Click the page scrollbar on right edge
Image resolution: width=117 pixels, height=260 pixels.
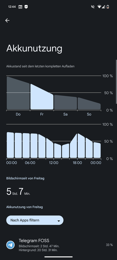116,81
